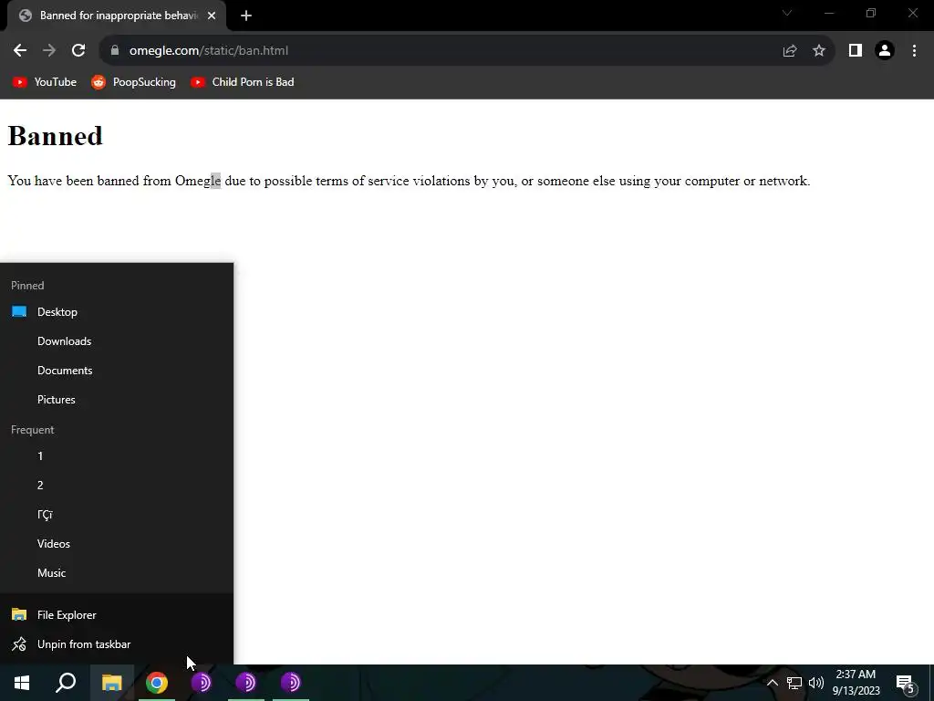934x701 pixels.
Task: Click the Banned heading text
Action: tap(56, 136)
